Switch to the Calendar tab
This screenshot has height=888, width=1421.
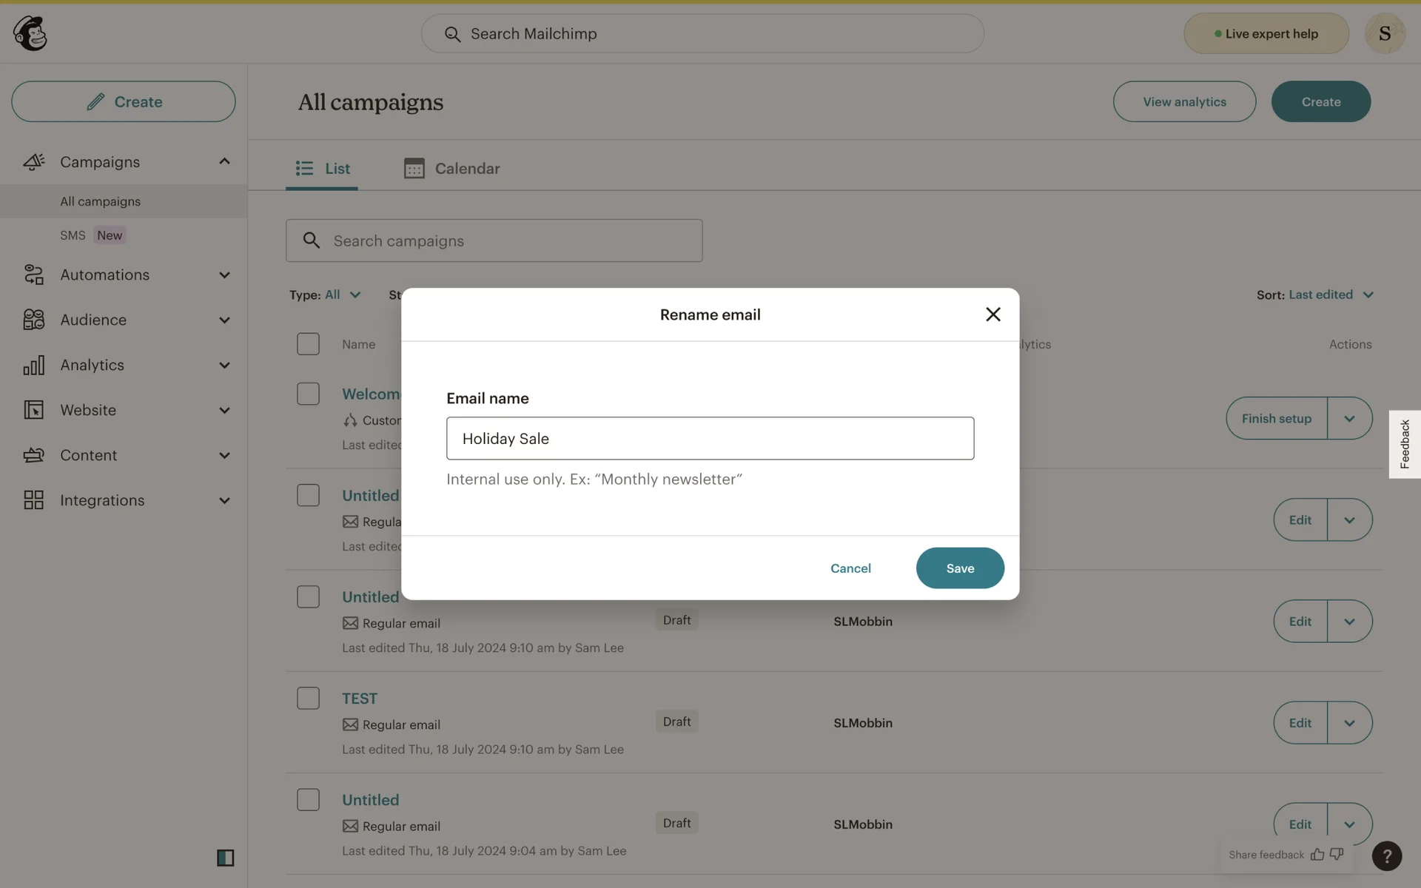click(x=452, y=169)
